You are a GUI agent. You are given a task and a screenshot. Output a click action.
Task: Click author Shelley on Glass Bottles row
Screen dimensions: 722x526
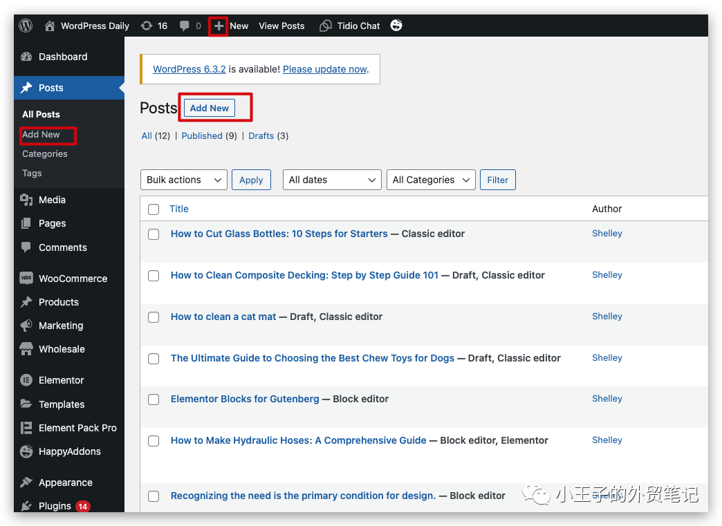(x=607, y=233)
